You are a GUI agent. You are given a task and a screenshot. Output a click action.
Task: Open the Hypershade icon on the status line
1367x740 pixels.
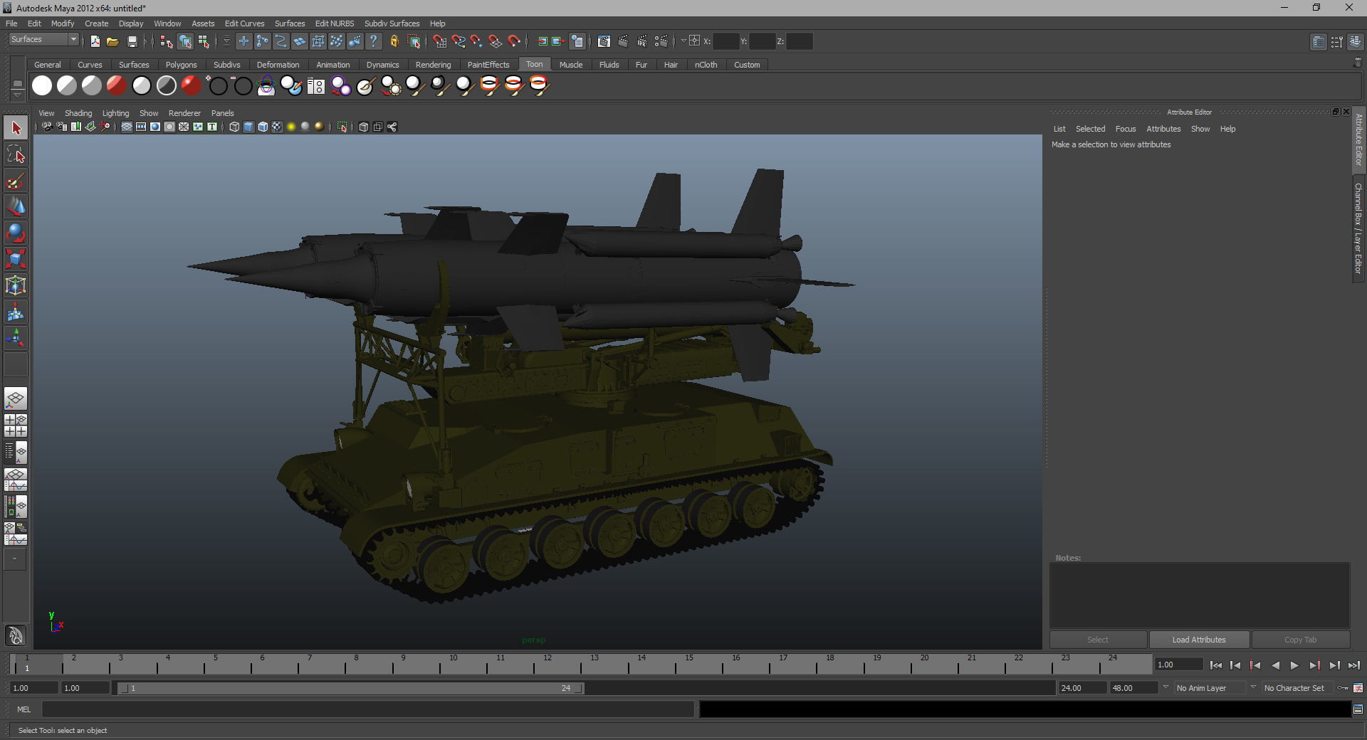(604, 41)
